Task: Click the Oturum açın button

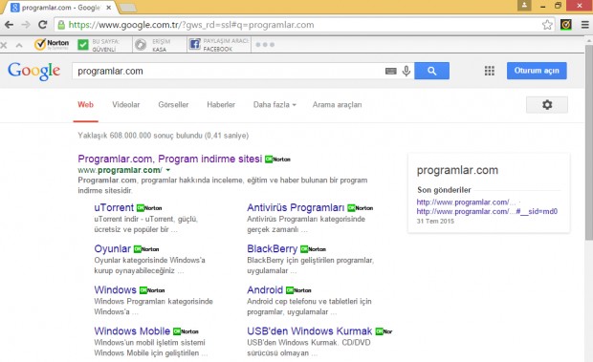Action: click(537, 71)
